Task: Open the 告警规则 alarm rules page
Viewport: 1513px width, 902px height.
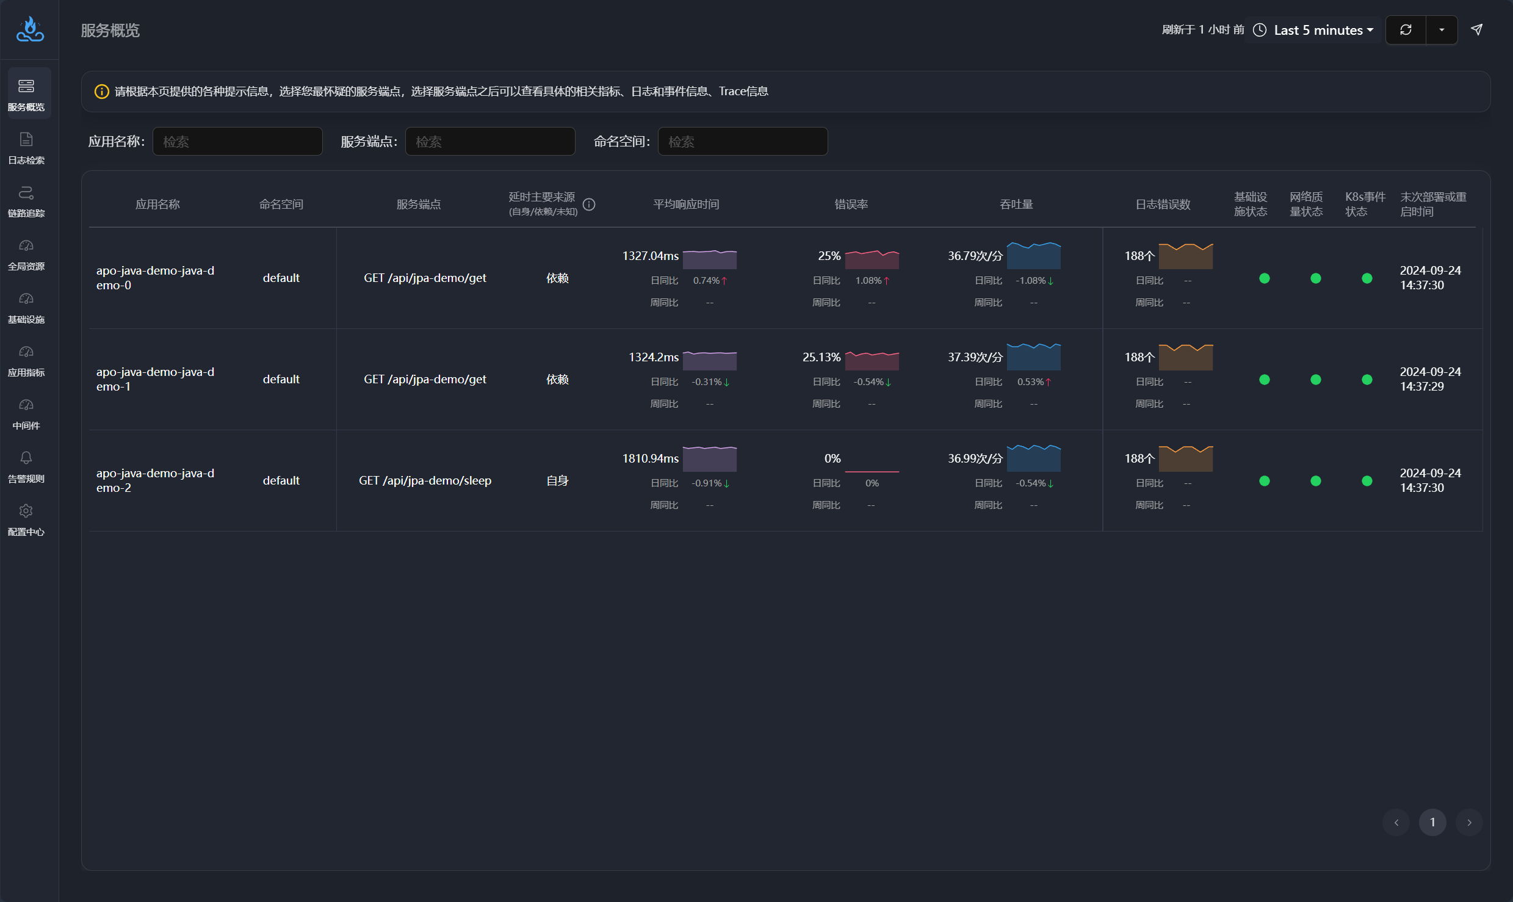Action: tap(26, 466)
